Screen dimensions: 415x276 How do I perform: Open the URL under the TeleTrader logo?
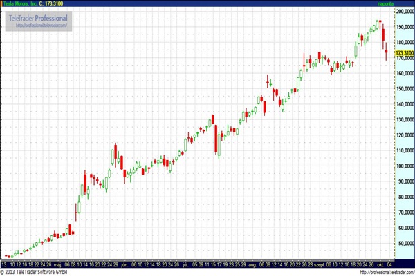tap(40, 26)
